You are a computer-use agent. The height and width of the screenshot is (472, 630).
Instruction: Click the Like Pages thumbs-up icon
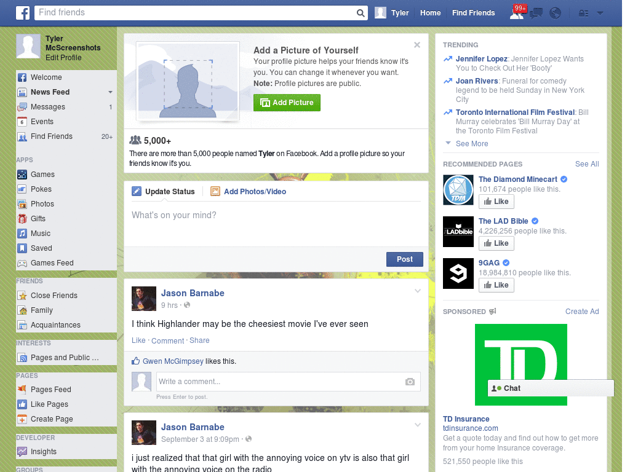coord(22,404)
